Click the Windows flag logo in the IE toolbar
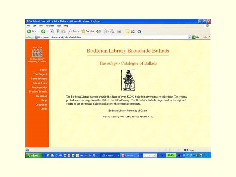The height and width of the screenshot is (177, 236). tap(207, 26)
